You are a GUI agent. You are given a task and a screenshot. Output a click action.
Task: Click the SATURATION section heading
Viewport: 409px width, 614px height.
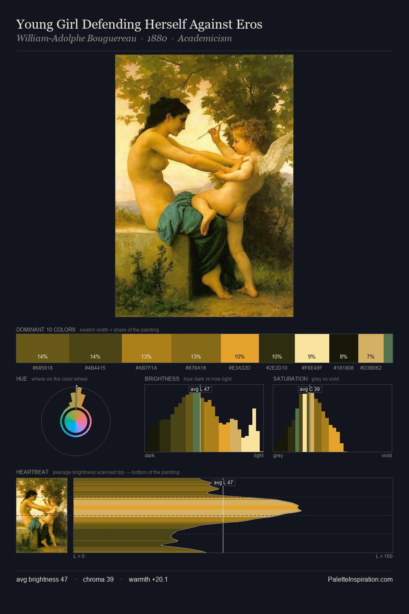(x=290, y=379)
